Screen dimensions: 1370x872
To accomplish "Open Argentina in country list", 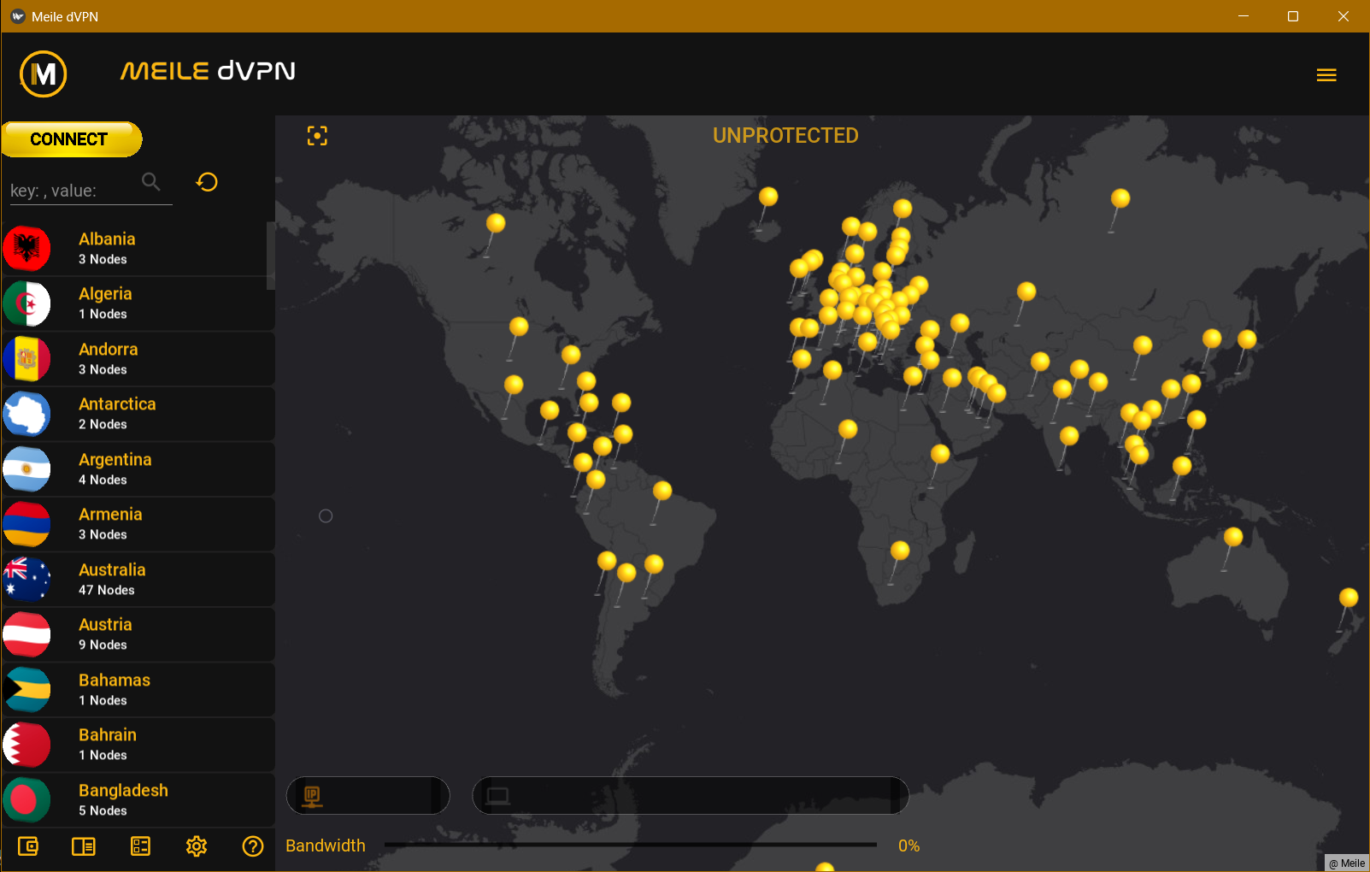I will [x=138, y=469].
